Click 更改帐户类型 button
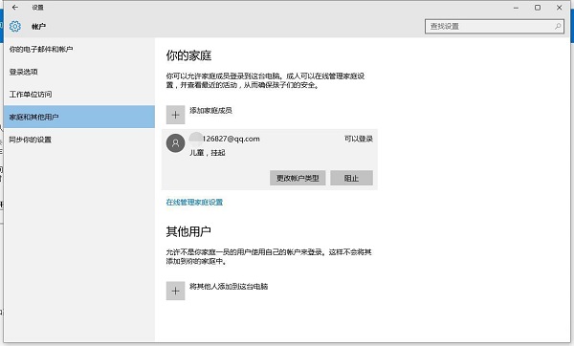 [x=298, y=178]
